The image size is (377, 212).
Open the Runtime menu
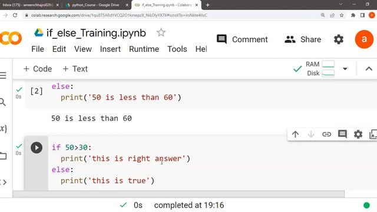[x=144, y=49]
